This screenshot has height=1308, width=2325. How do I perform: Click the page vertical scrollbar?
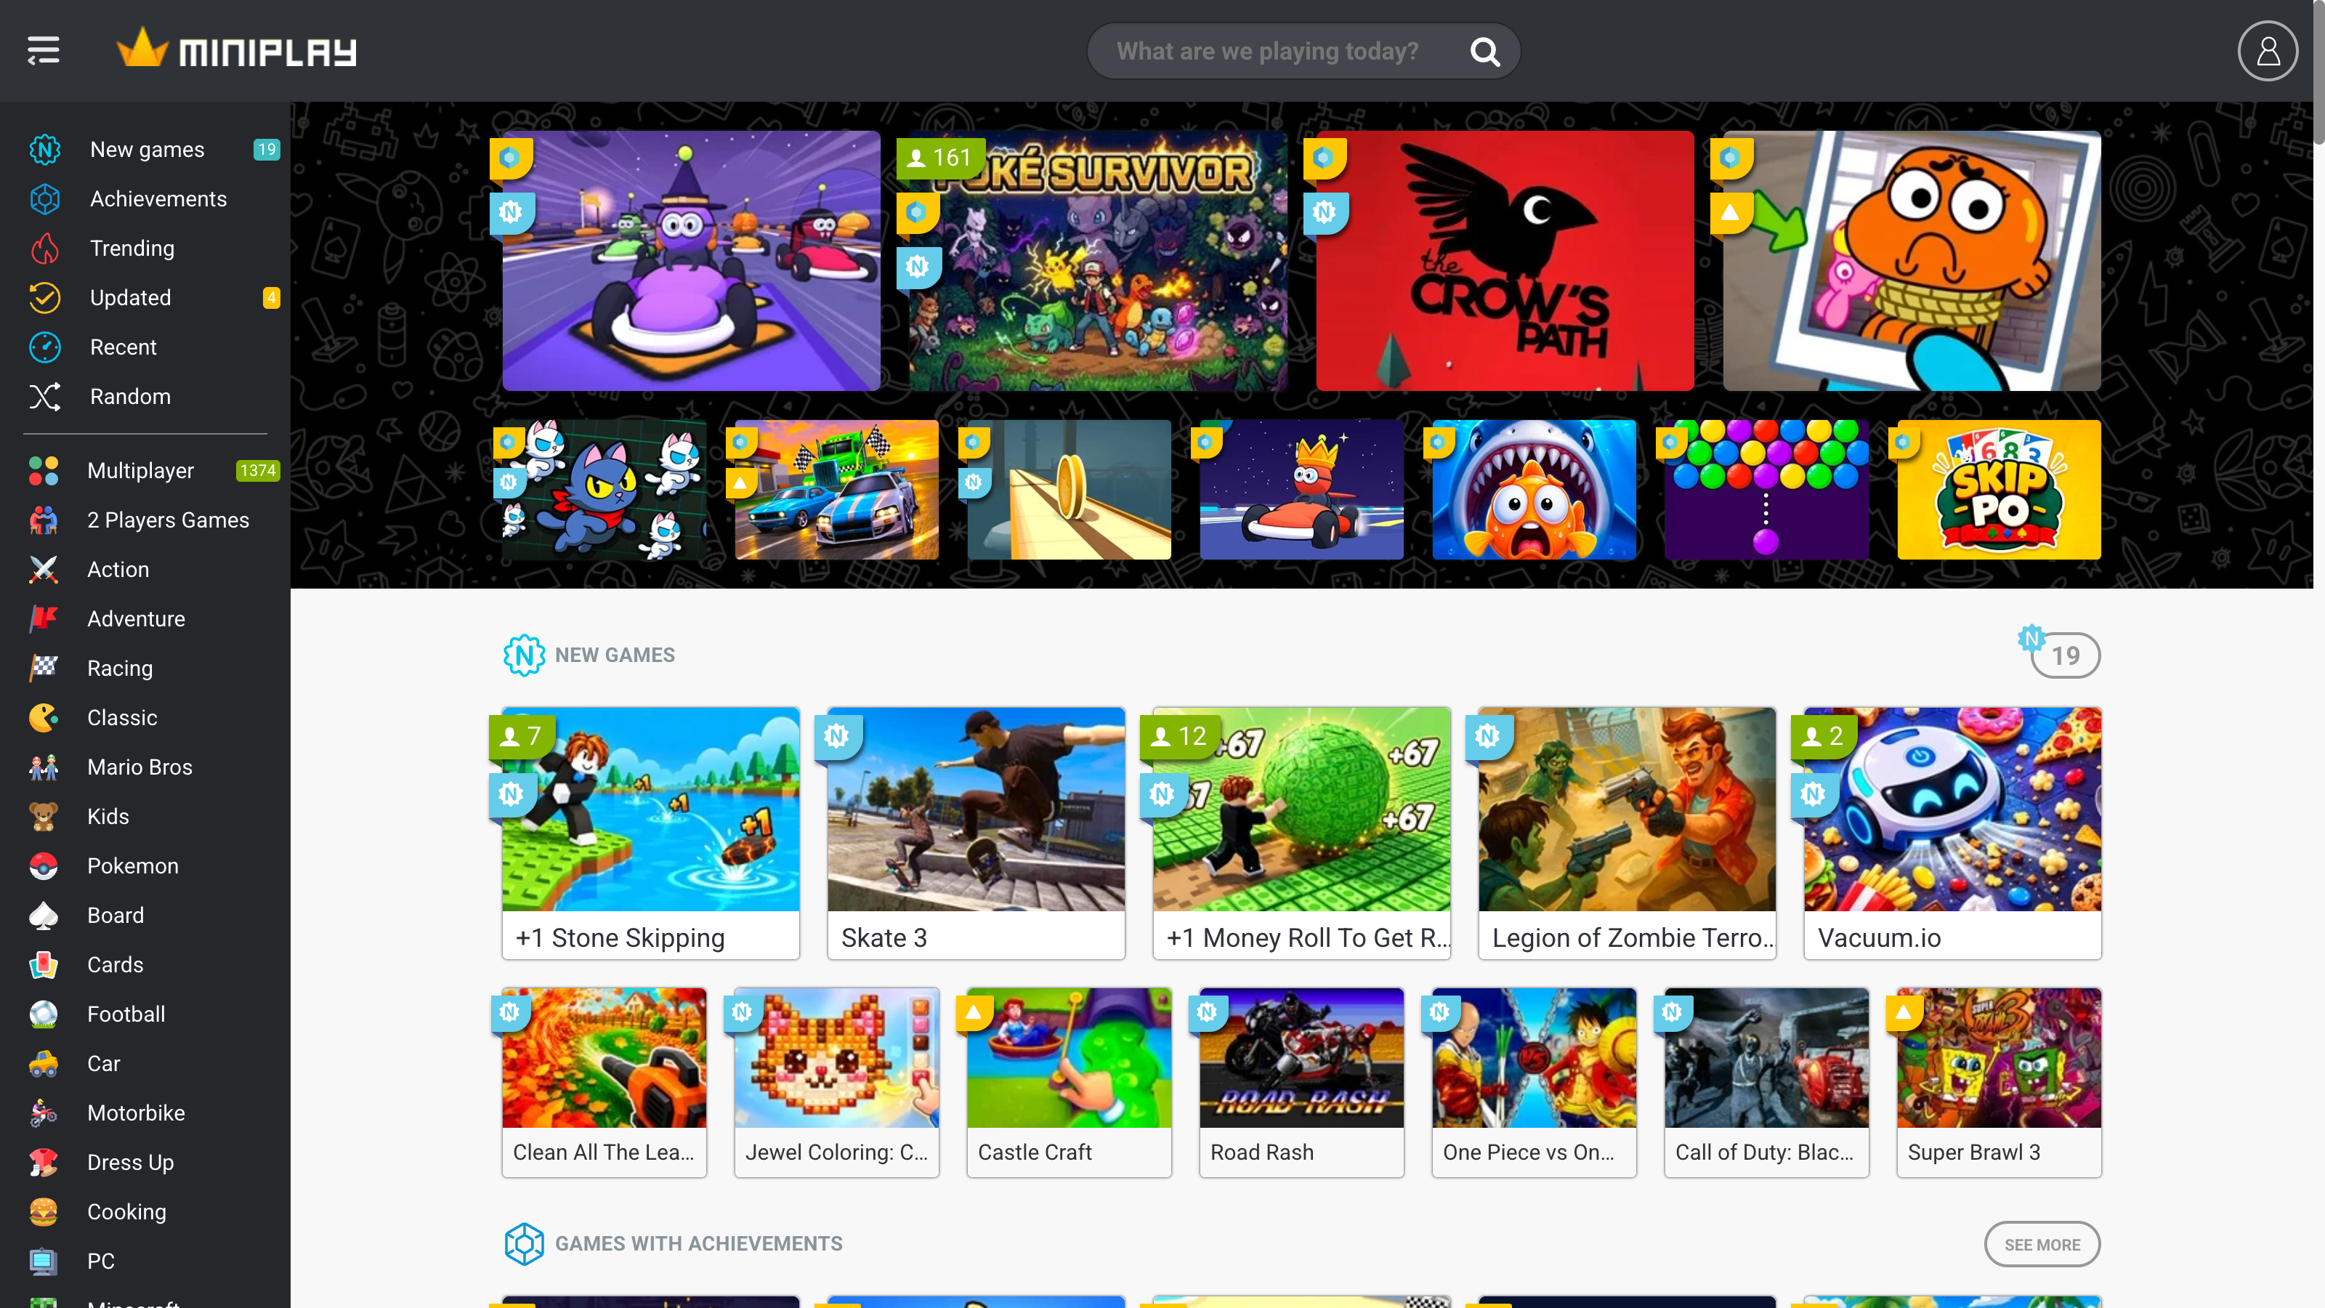[2318, 72]
